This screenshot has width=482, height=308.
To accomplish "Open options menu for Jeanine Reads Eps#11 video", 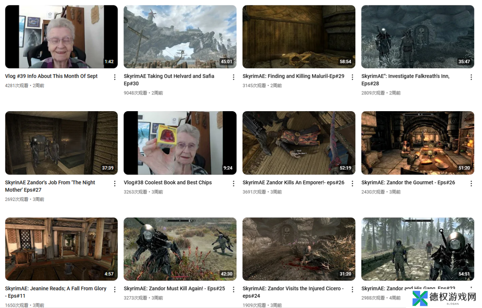I will 115,290.
